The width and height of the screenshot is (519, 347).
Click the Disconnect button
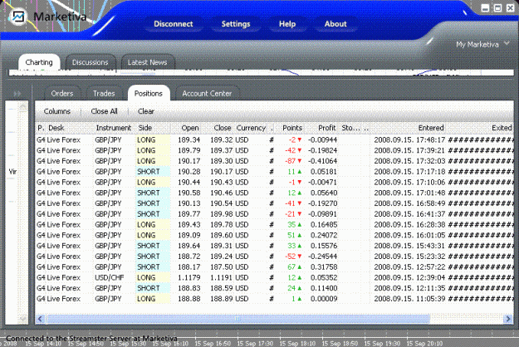[174, 24]
